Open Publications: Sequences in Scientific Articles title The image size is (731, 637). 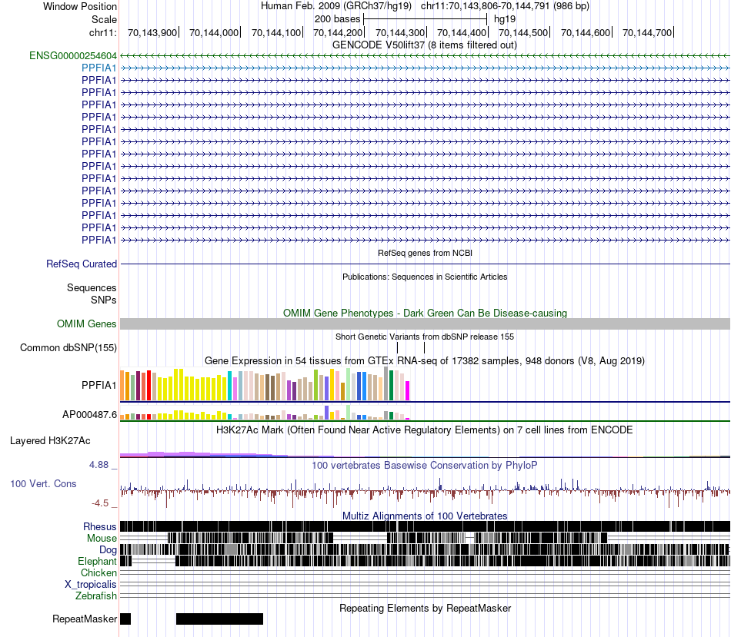[x=425, y=277]
